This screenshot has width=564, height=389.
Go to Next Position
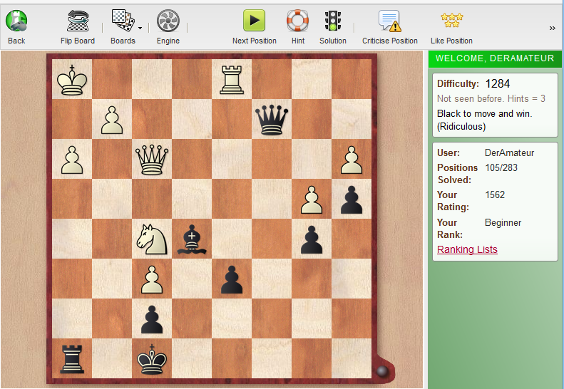(254, 21)
